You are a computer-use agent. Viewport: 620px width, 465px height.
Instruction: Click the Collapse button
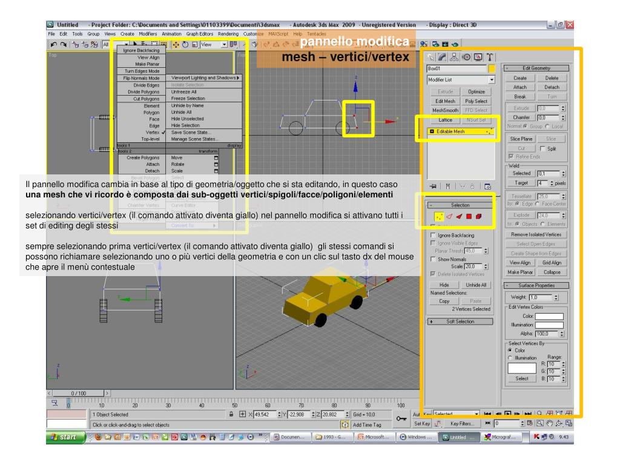(552, 272)
